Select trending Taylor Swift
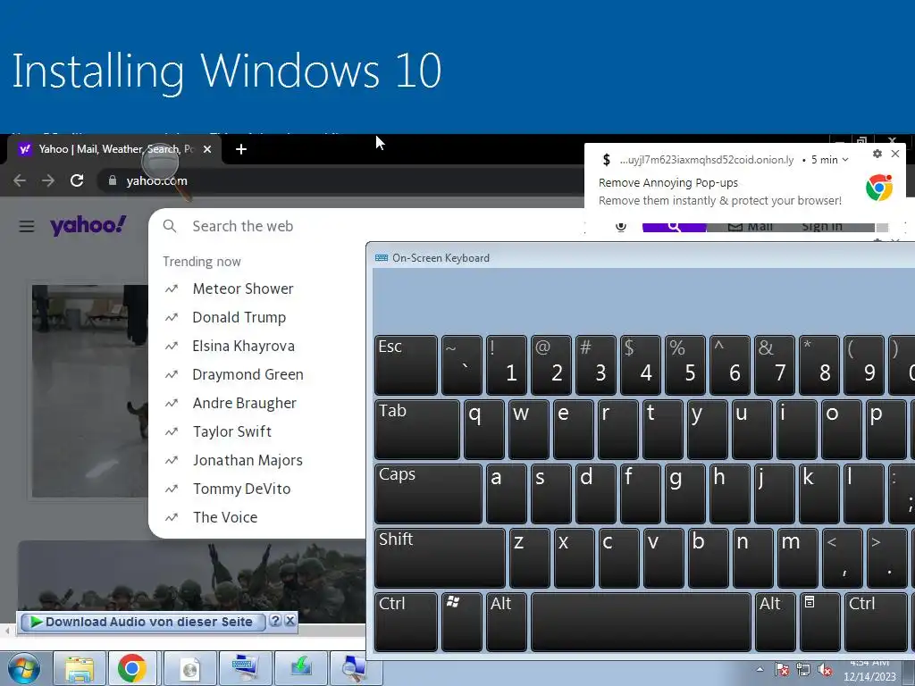915x686 pixels. (232, 431)
